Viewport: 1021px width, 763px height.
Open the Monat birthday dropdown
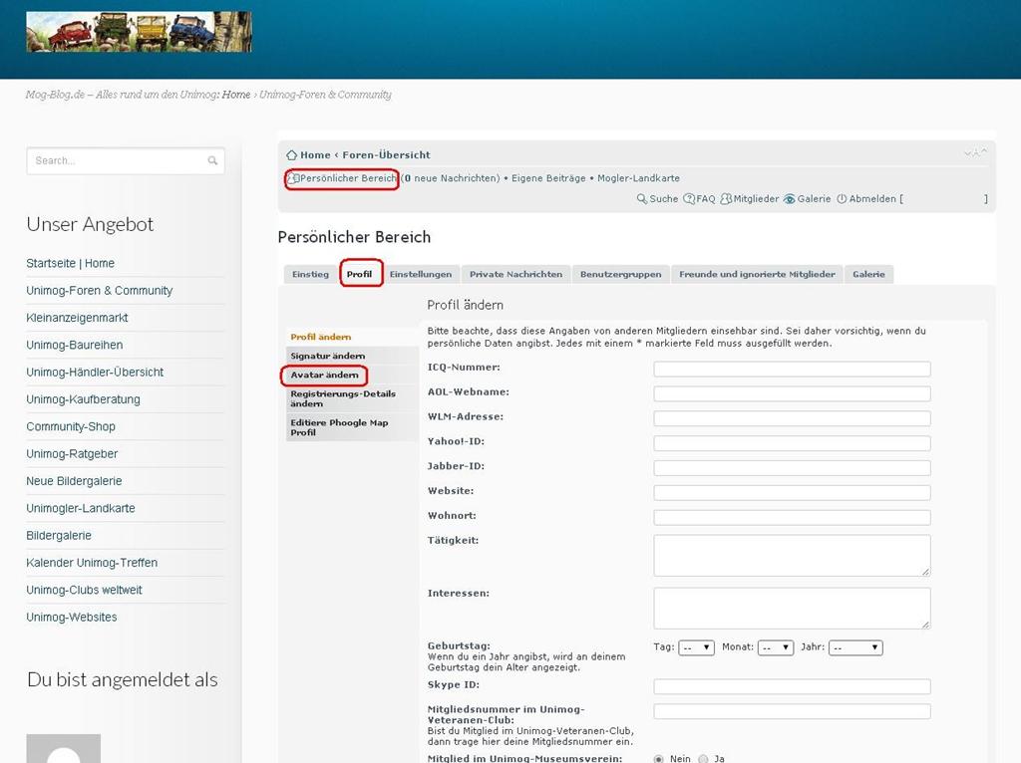[775, 647]
